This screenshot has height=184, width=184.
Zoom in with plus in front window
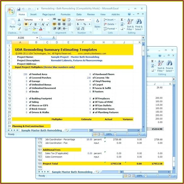[x=139, y=134]
